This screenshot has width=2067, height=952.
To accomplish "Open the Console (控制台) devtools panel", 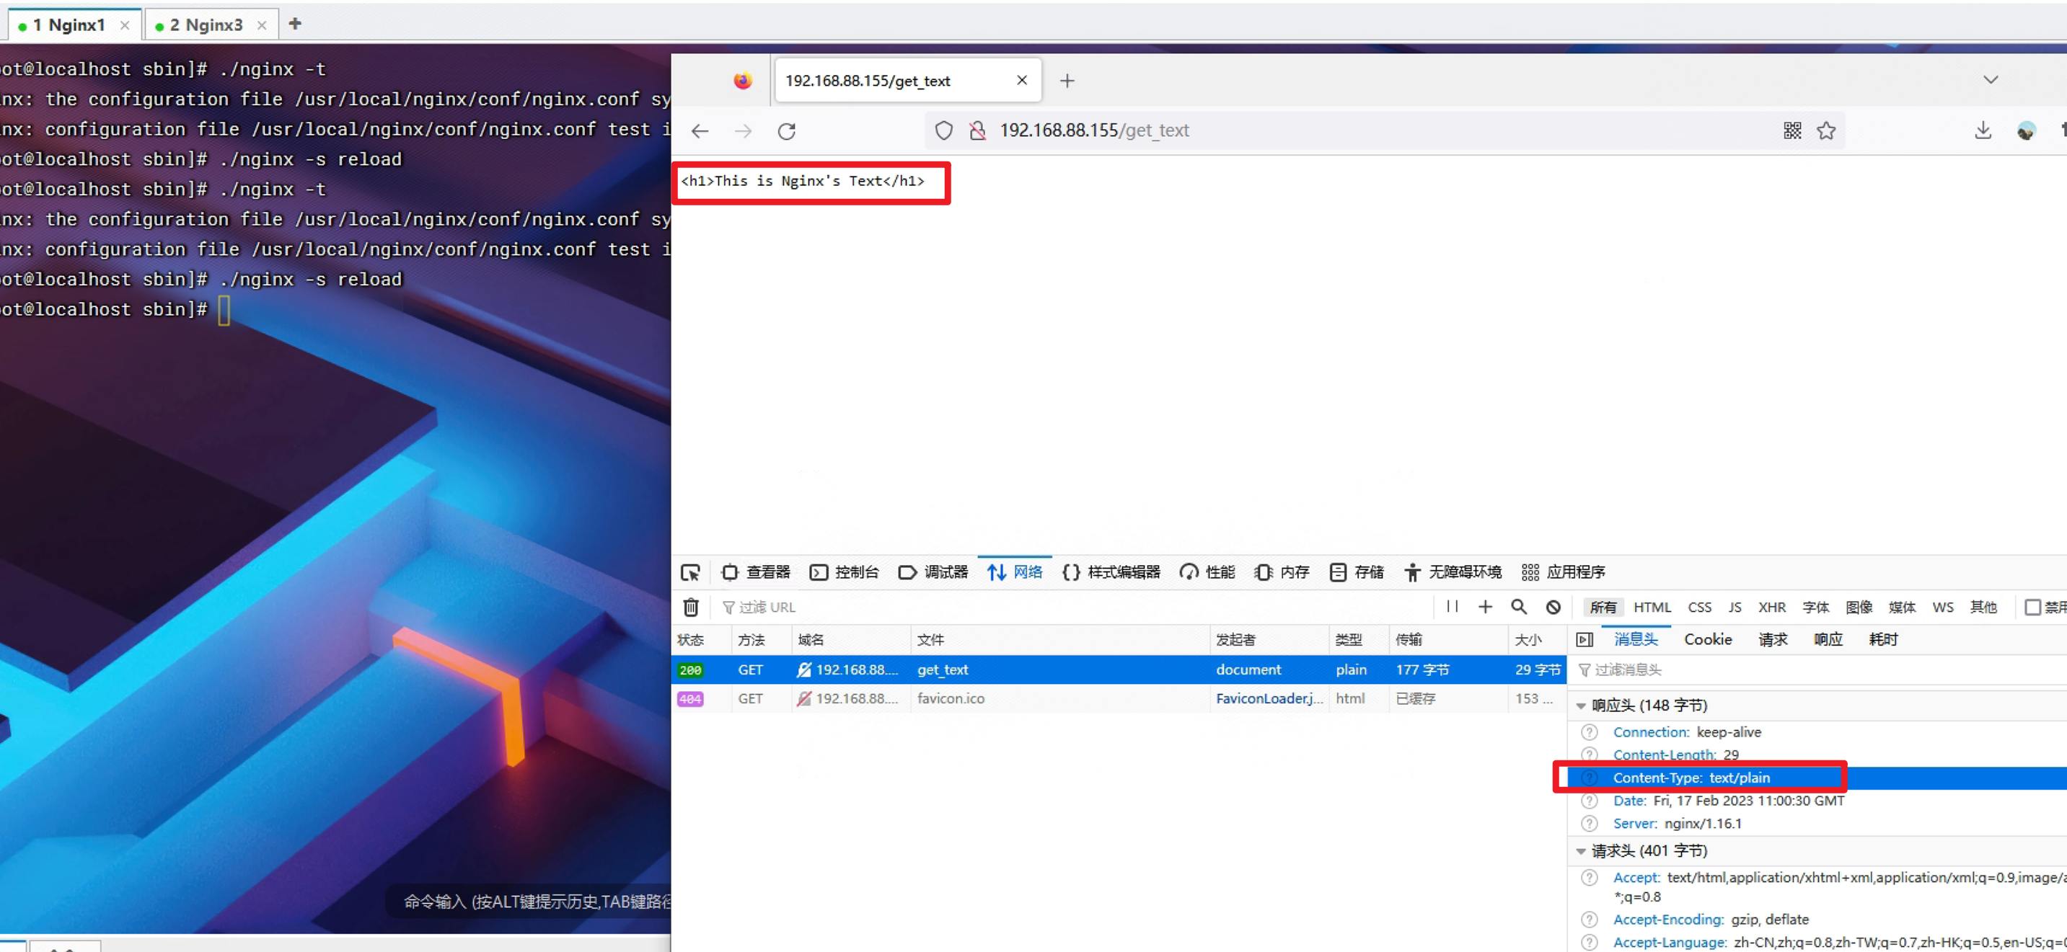I will click(844, 571).
